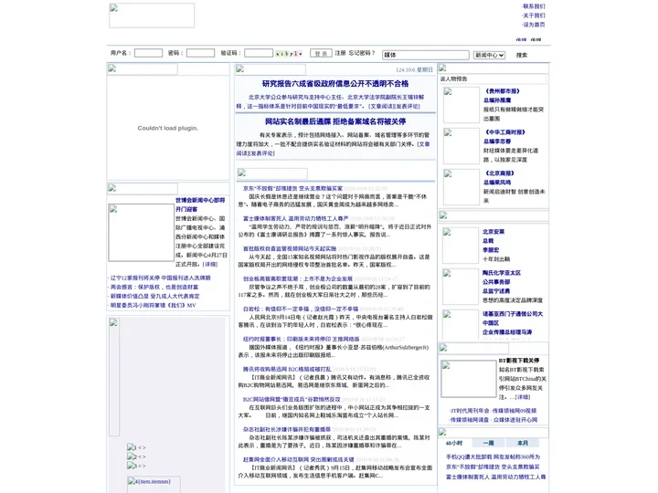Open article starting with 纽约时报董事长
Screen dimensions: 658x493
pyautogui.click(x=301, y=340)
